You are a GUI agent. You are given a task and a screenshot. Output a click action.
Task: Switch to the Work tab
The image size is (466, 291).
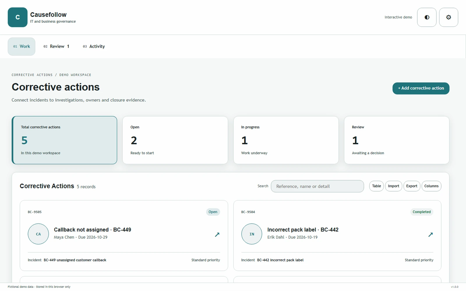[22, 47]
